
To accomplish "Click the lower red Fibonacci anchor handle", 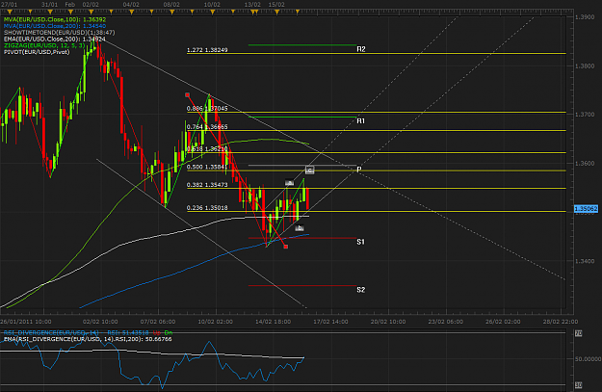I will point(286,247).
